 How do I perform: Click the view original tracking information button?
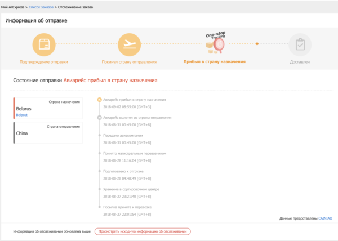pyautogui.click(x=143, y=231)
